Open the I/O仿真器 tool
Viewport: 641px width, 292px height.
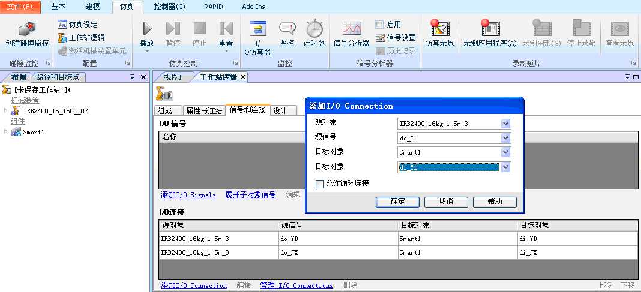coord(258,29)
